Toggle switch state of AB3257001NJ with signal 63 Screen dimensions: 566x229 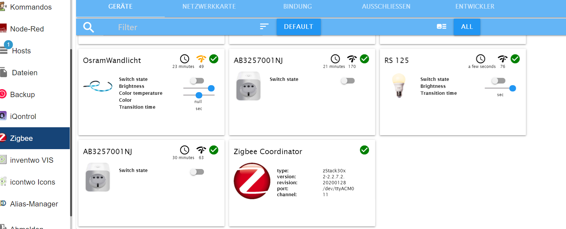[197, 172]
